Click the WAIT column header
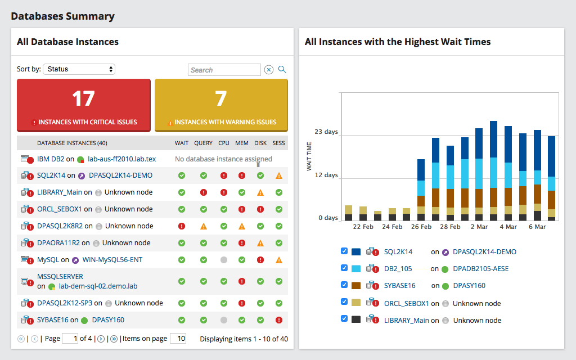This screenshot has height=360, width=576. [x=181, y=143]
